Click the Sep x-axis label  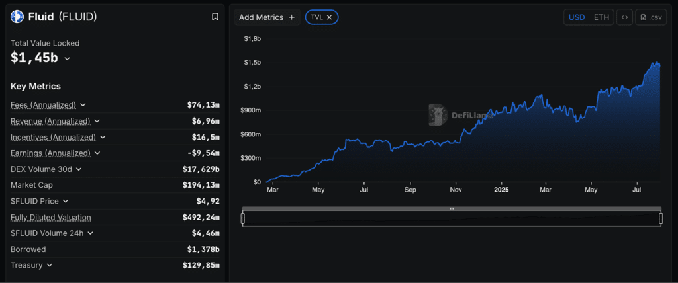410,190
